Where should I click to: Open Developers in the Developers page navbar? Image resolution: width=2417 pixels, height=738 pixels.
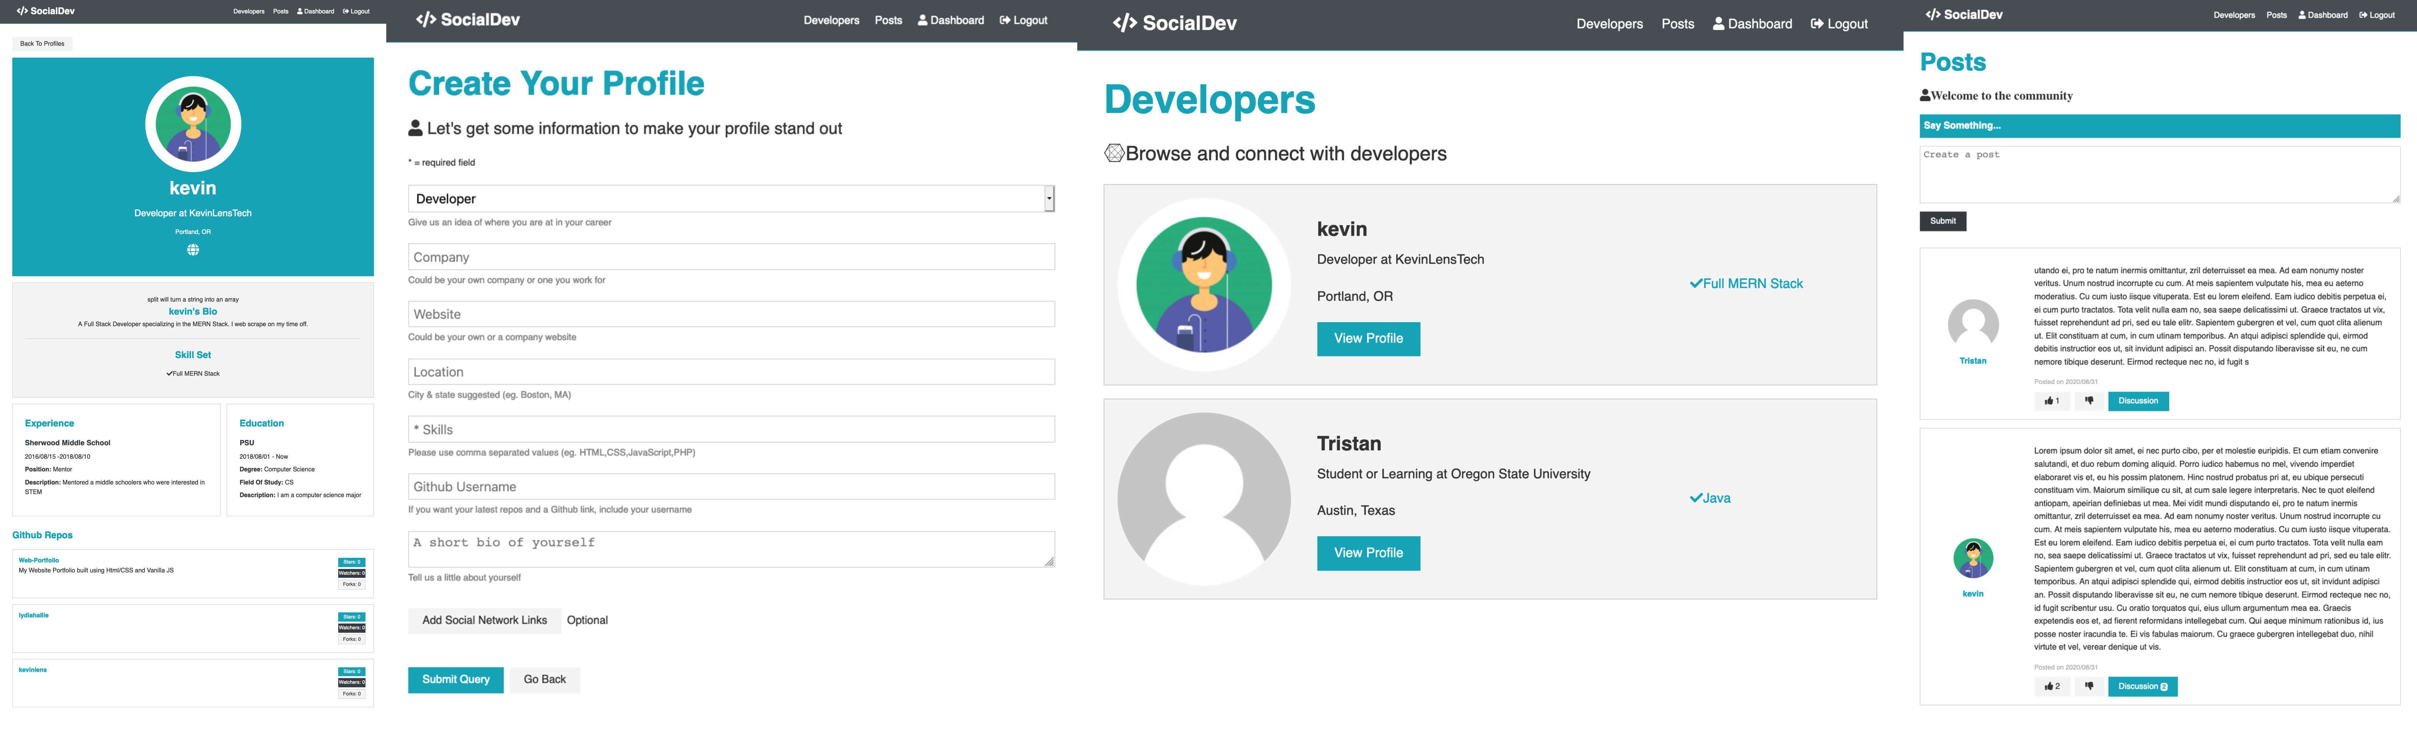(1609, 24)
